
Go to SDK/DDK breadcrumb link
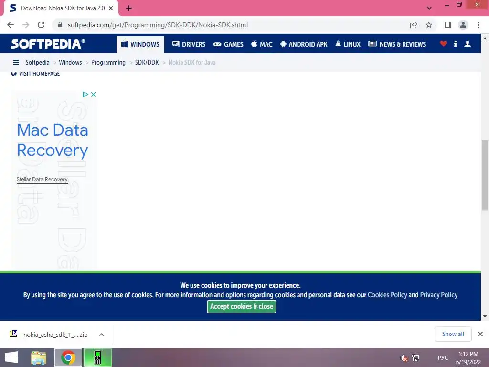pyautogui.click(x=147, y=62)
